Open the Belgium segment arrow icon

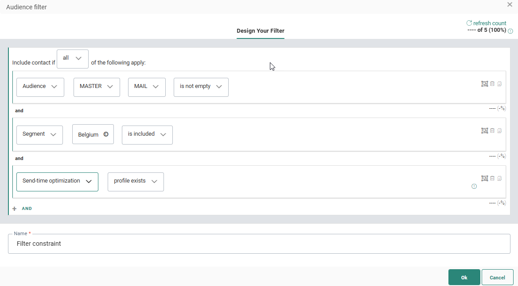(x=106, y=134)
